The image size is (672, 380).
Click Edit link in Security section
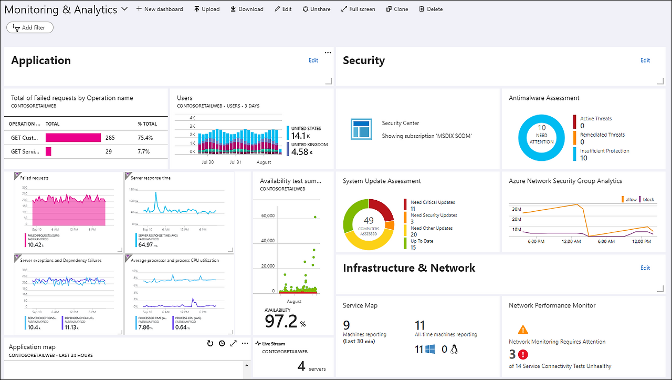point(645,60)
